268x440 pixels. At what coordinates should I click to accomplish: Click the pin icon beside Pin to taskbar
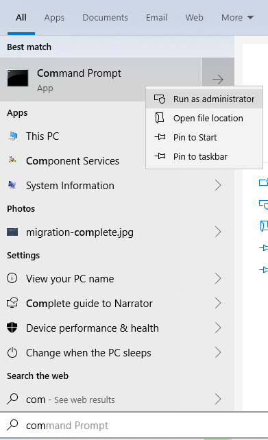(160, 156)
